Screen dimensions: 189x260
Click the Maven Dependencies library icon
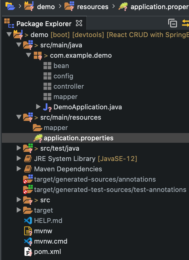click(28, 169)
